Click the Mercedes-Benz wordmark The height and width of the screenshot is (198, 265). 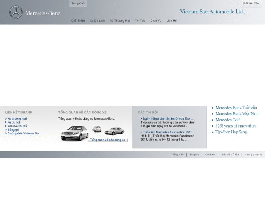[43, 13]
